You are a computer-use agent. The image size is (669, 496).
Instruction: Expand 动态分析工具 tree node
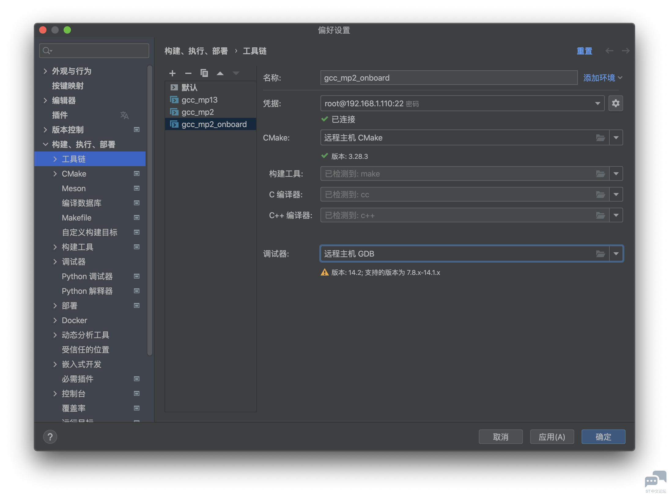coord(55,335)
